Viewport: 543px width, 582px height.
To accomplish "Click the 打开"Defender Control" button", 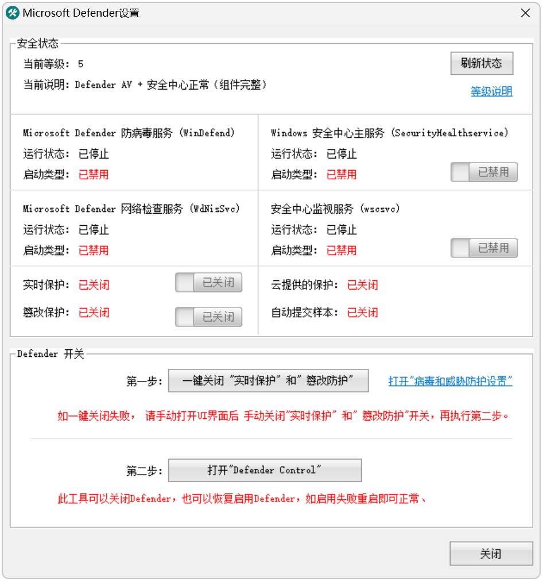I will (265, 471).
